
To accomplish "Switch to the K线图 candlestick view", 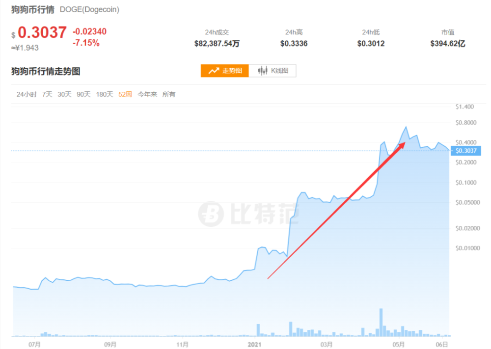I will (x=273, y=71).
